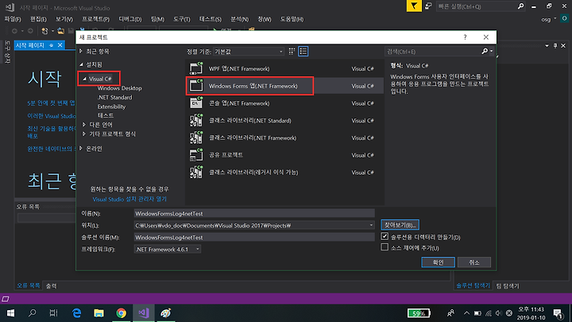Select the 클래스 라이브러리(레거시 이식 가능) icon
572x322 pixels.
[196, 172]
